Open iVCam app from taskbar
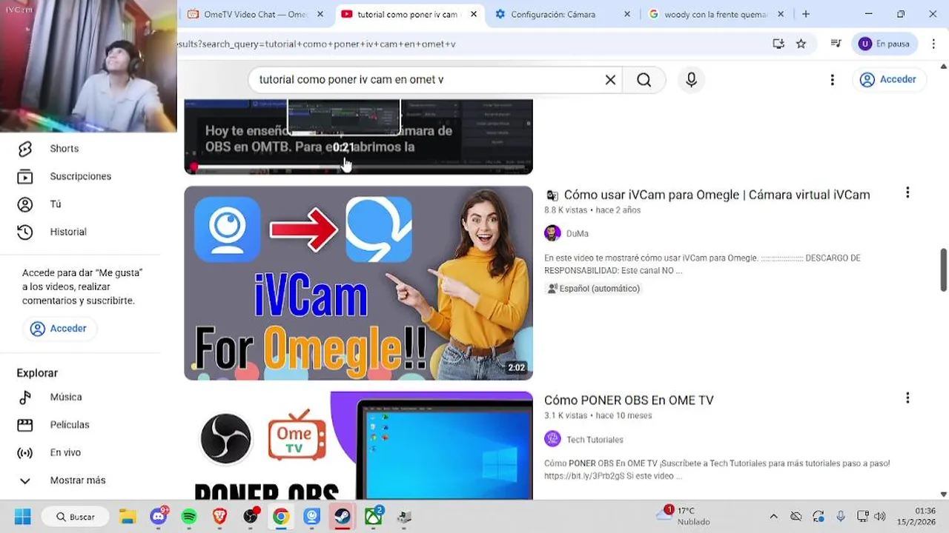Screen dimensions: 949x533 point(311,517)
